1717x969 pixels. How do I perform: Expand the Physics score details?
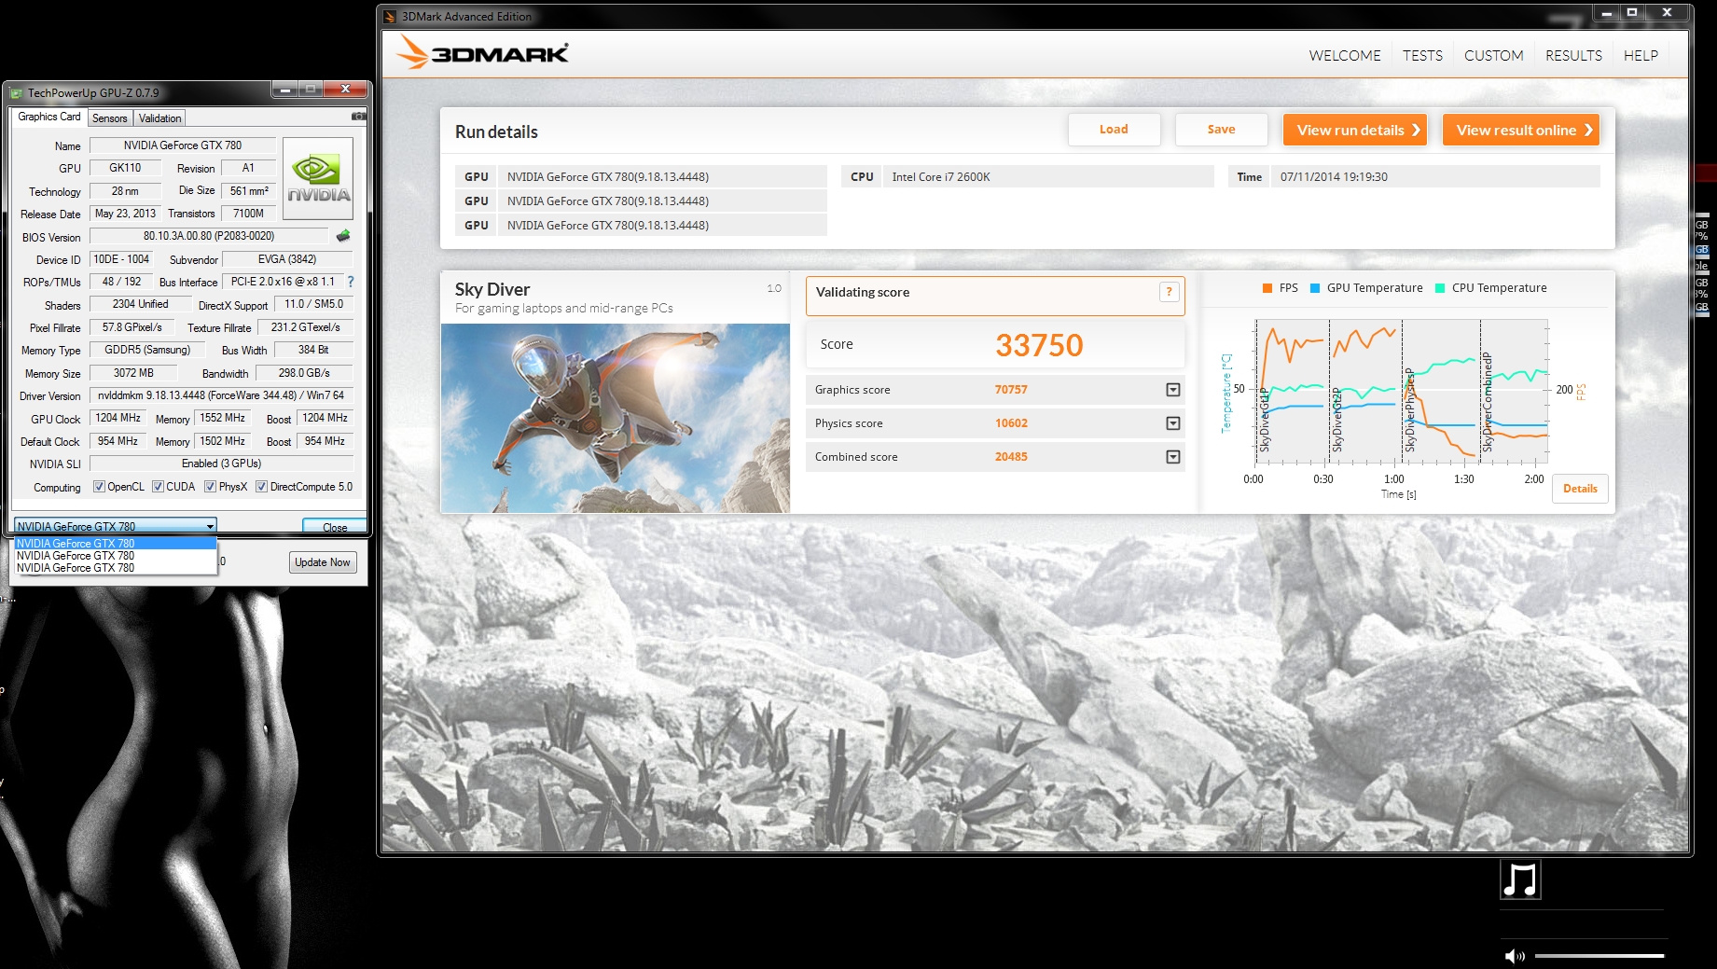(x=1173, y=423)
